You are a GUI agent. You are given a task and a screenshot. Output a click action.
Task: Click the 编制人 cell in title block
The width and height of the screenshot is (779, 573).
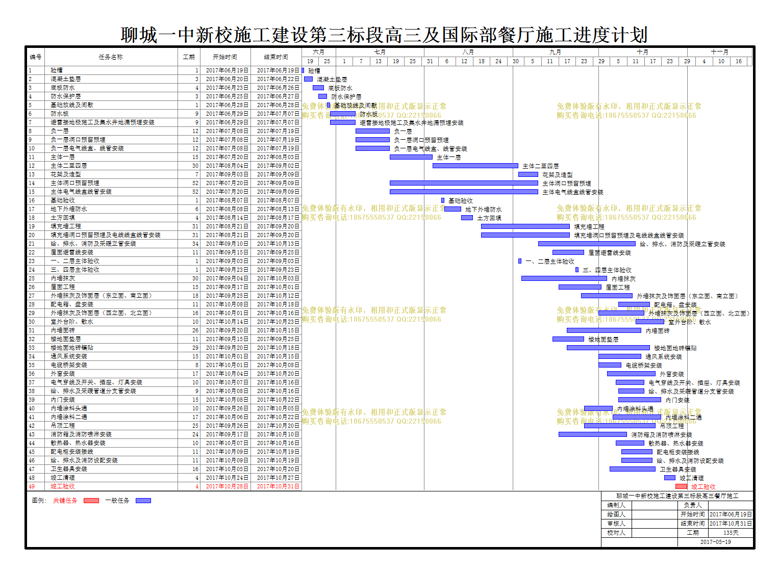pos(616,505)
